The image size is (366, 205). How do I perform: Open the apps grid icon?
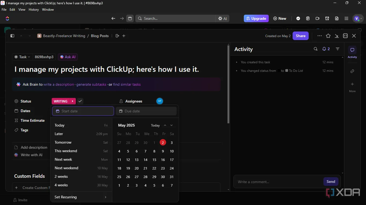(x=346, y=18)
